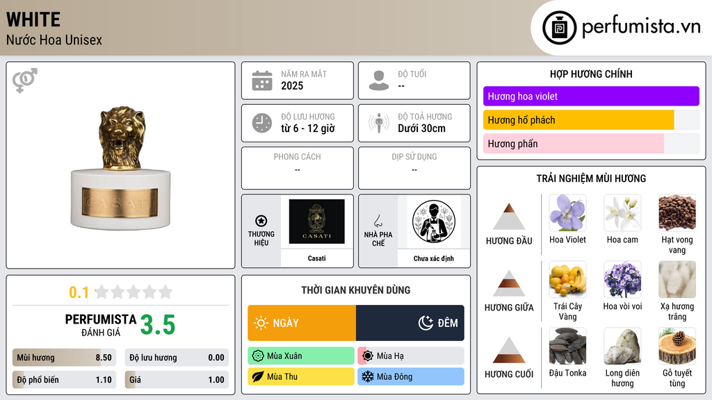This screenshot has height=400, width=712.
Task: Click the Giá 1.00 score bar
Action: [177, 380]
